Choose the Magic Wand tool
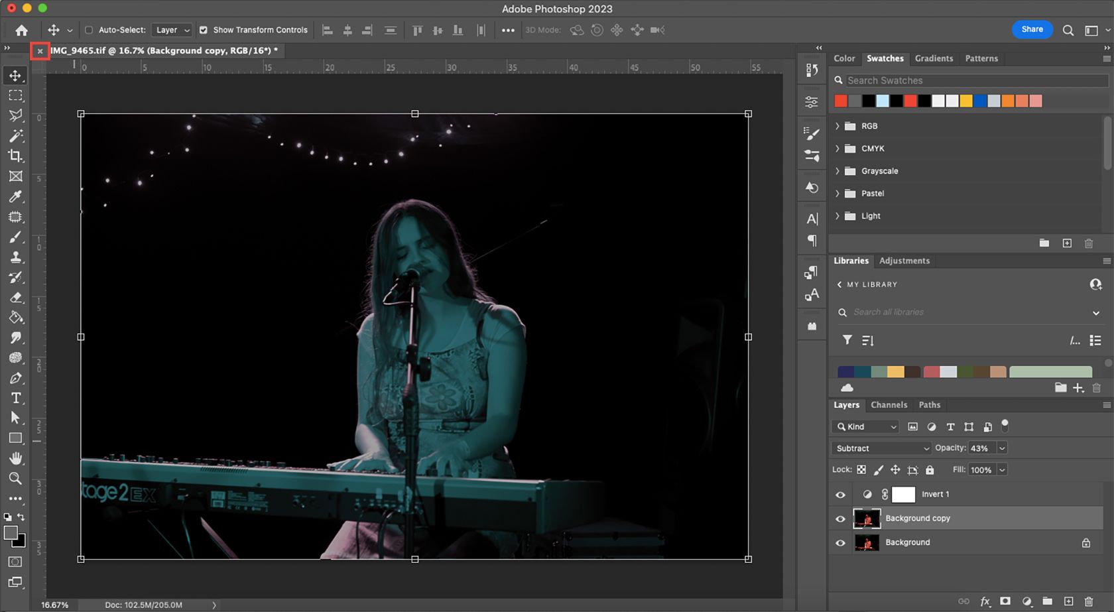Image resolution: width=1114 pixels, height=612 pixels. tap(15, 136)
